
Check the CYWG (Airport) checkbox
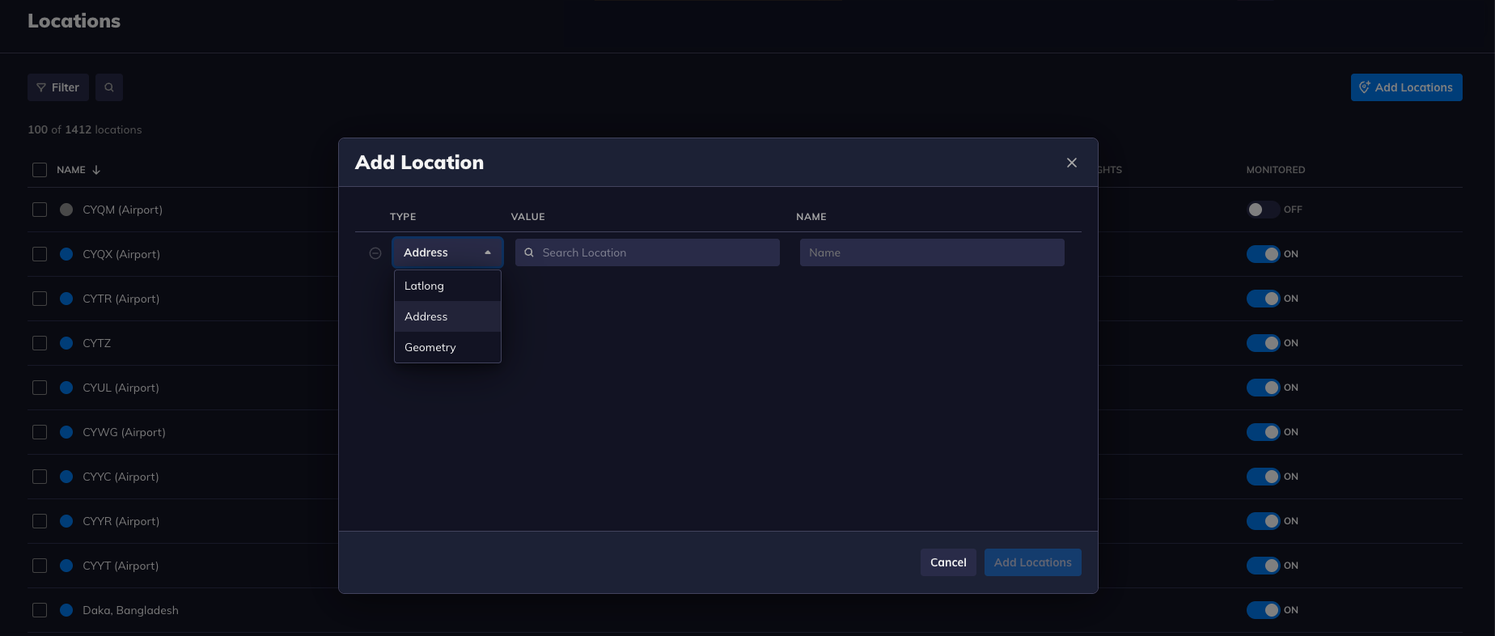click(x=40, y=432)
